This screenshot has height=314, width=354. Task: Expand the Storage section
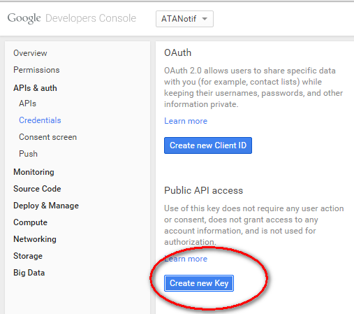click(x=28, y=256)
